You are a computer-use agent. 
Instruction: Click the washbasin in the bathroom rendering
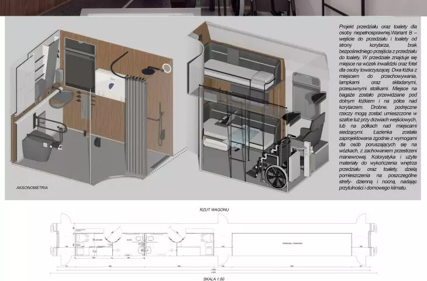coord(61,99)
